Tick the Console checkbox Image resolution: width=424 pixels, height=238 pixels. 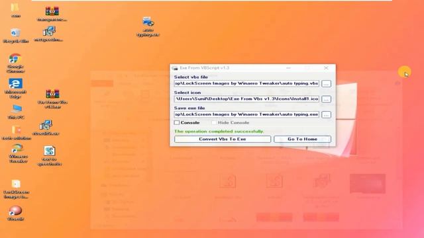click(x=177, y=122)
